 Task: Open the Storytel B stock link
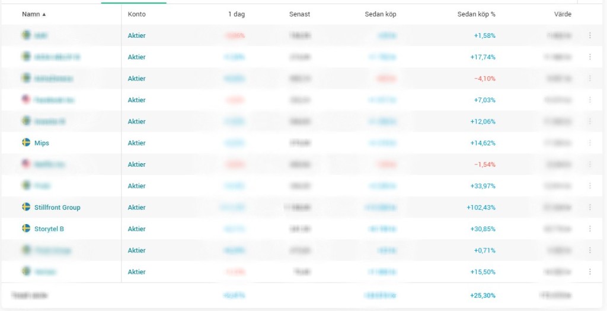click(x=49, y=229)
